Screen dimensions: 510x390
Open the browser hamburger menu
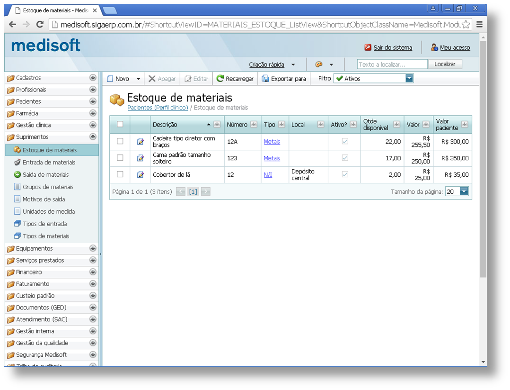pyautogui.click(x=479, y=25)
